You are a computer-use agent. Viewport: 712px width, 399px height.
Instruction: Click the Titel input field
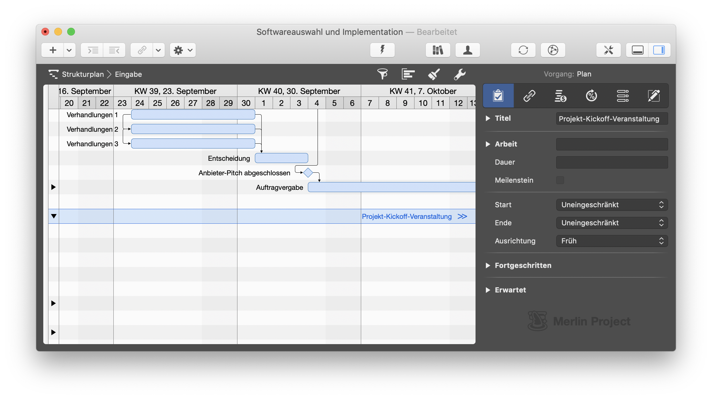[x=611, y=118]
